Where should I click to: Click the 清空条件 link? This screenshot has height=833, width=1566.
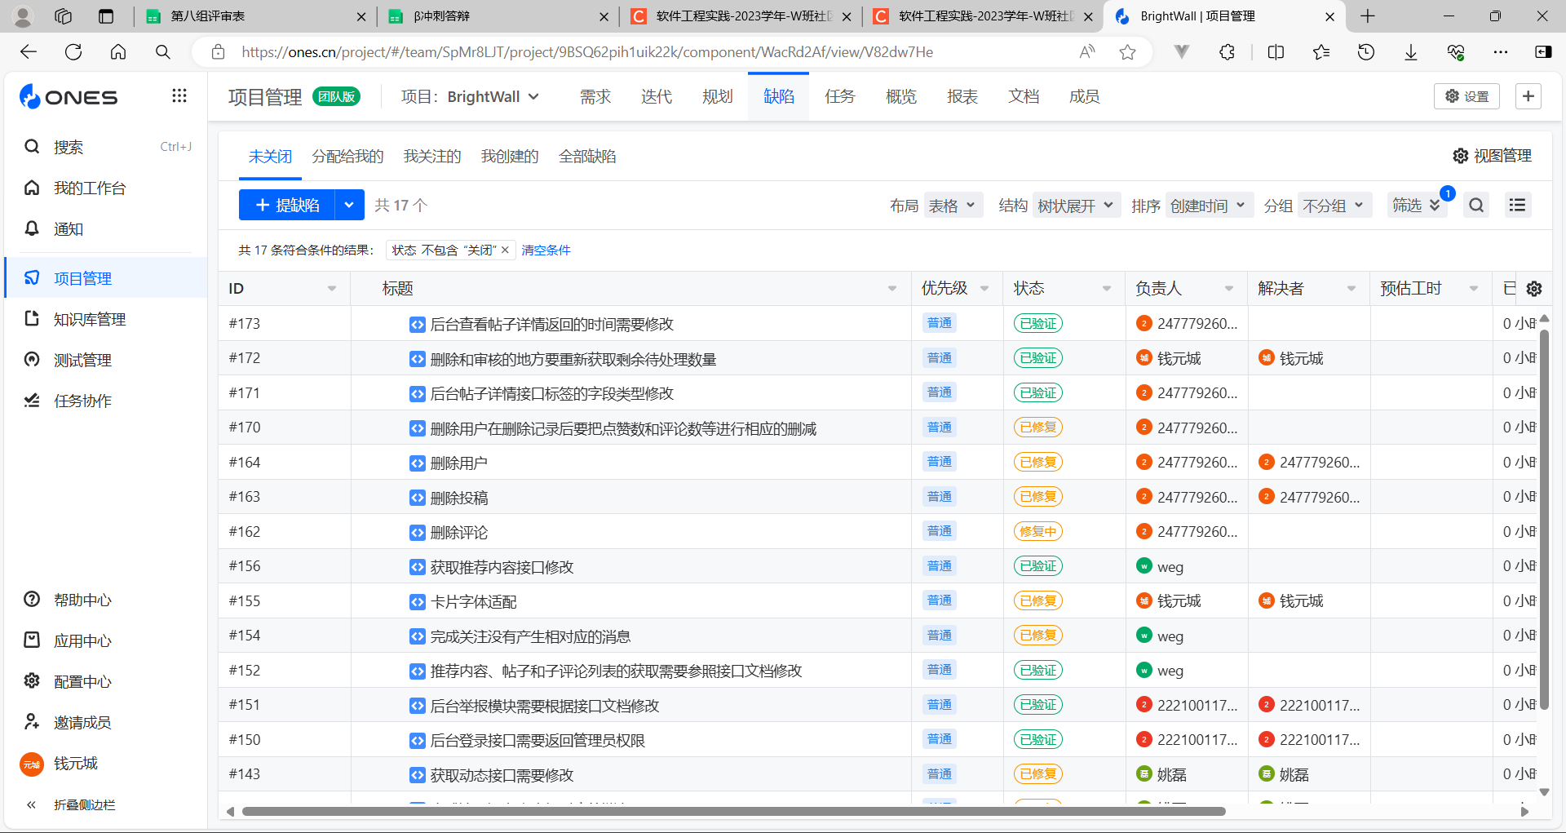(x=546, y=250)
